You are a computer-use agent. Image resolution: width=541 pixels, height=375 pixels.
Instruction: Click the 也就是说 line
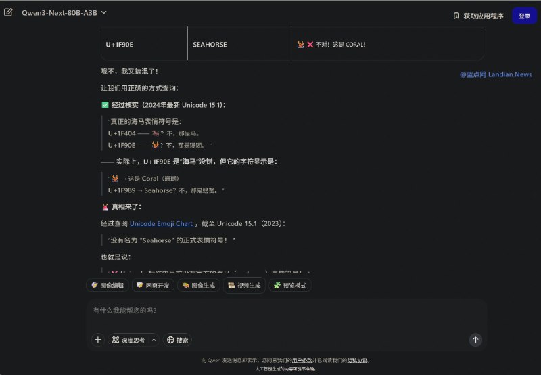[x=116, y=257]
